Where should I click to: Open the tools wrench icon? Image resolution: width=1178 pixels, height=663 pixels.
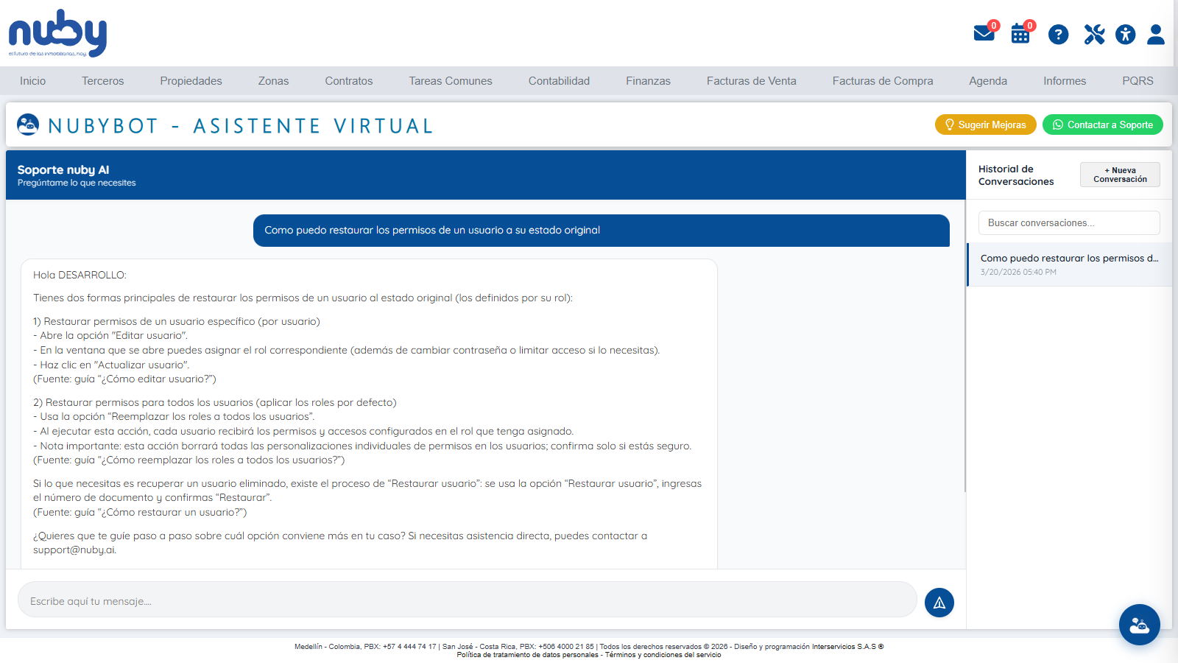(1094, 34)
